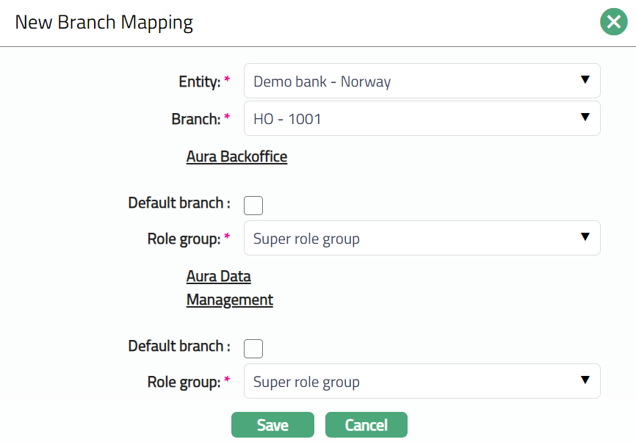Enable Default branch under Aura Backoffice
Viewport: 636px width, 442px height.
point(253,206)
